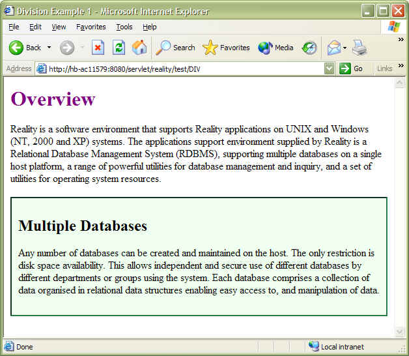
Task: Print the page with printer icon
Action: (360, 48)
